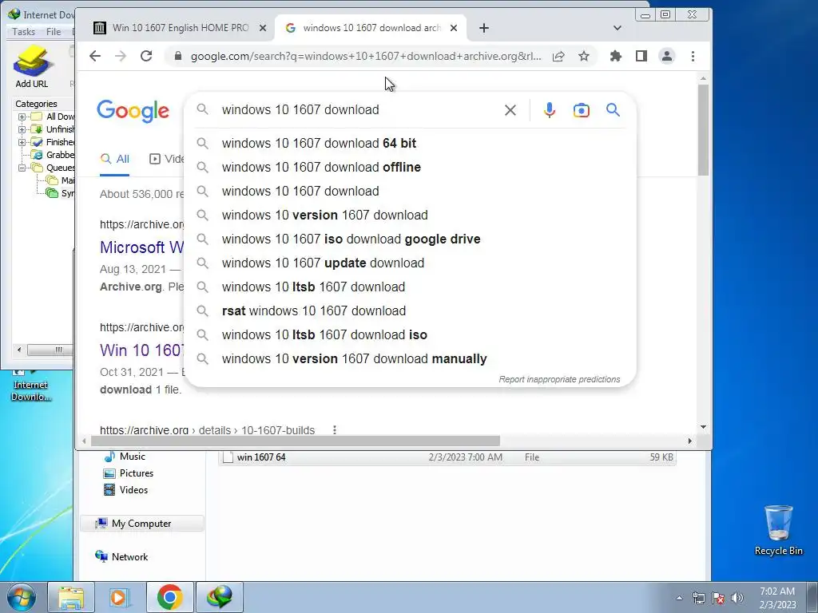The height and width of the screenshot is (613, 818).
Task: Expand the All Downloads tree node in IDM
Action: [x=22, y=117]
